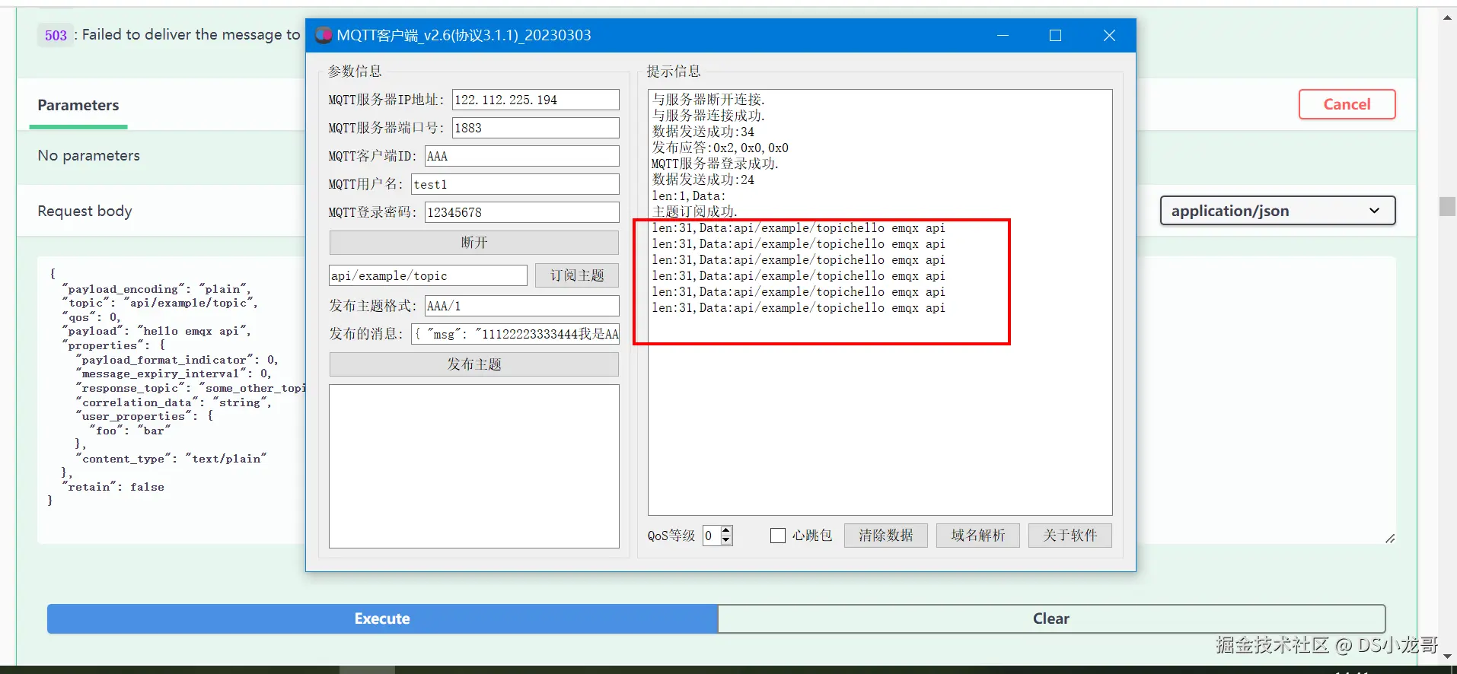Edit the subscribe topic field api/example/topic

tap(428, 275)
